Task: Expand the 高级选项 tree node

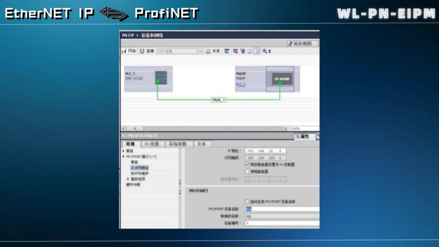Action: point(128,179)
